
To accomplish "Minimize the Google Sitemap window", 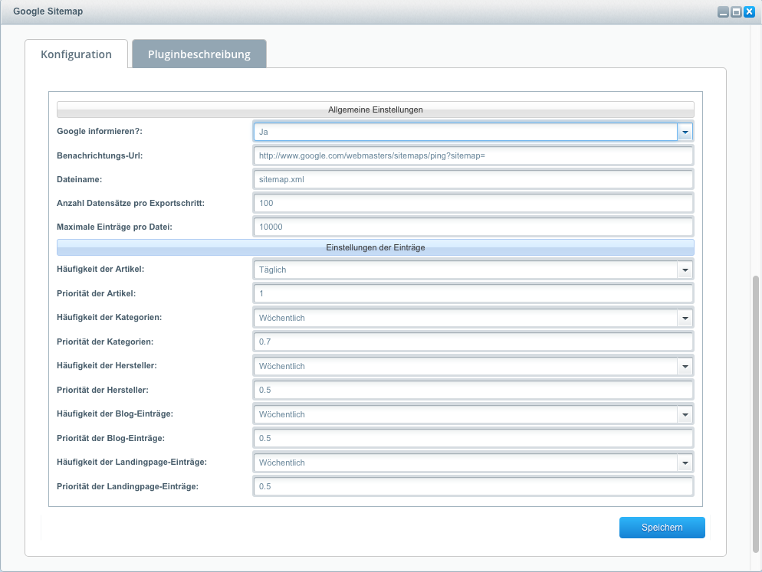I will [722, 12].
